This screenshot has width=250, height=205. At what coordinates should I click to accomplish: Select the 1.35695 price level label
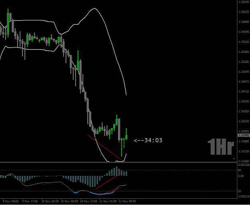click(244, 32)
